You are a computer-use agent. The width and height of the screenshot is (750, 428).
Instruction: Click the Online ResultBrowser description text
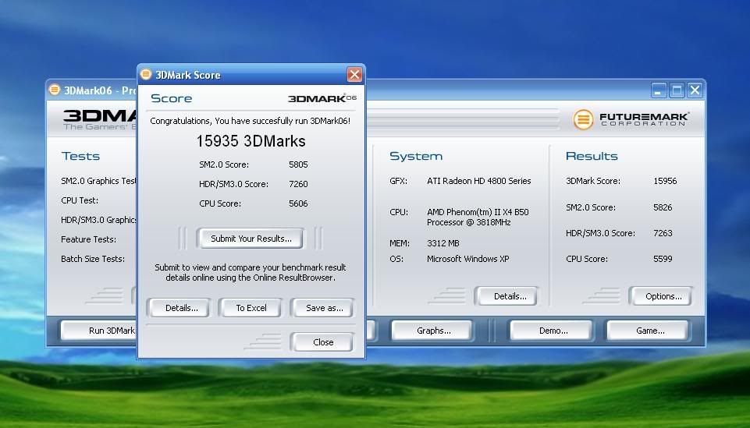[x=251, y=272]
